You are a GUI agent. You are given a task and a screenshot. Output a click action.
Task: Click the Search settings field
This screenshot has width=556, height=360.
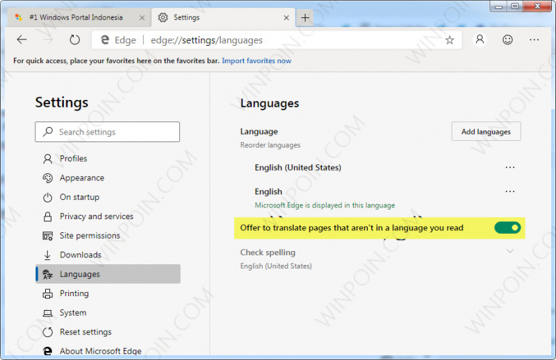(108, 132)
